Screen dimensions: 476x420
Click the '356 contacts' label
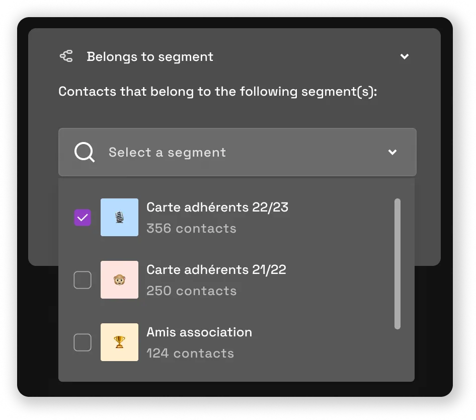(191, 228)
